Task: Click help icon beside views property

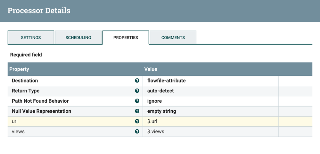Action: (137, 132)
